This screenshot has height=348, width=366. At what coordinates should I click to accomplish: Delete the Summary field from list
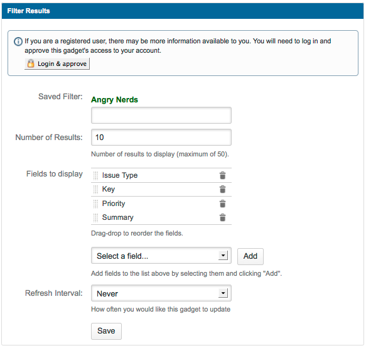click(223, 217)
